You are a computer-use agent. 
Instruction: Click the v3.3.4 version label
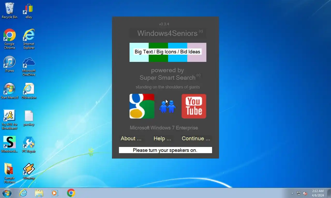pos(164,24)
